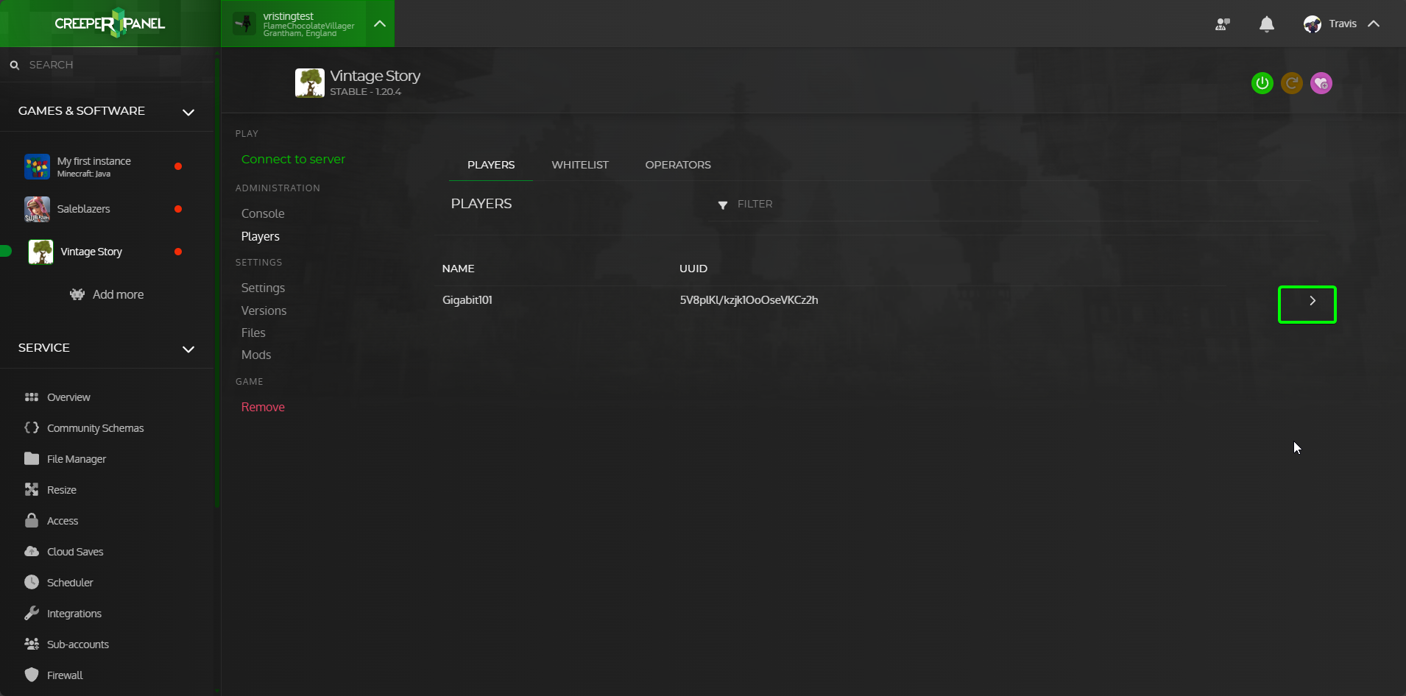Viewport: 1406px width, 696px height.
Task: Click the filter funnel icon
Action: 723,205
